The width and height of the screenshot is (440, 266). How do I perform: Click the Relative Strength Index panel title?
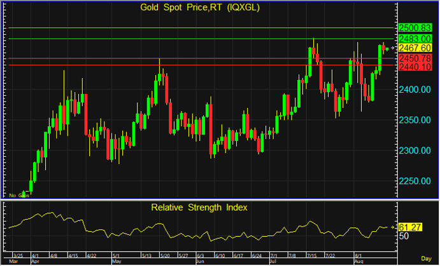pyautogui.click(x=199, y=208)
